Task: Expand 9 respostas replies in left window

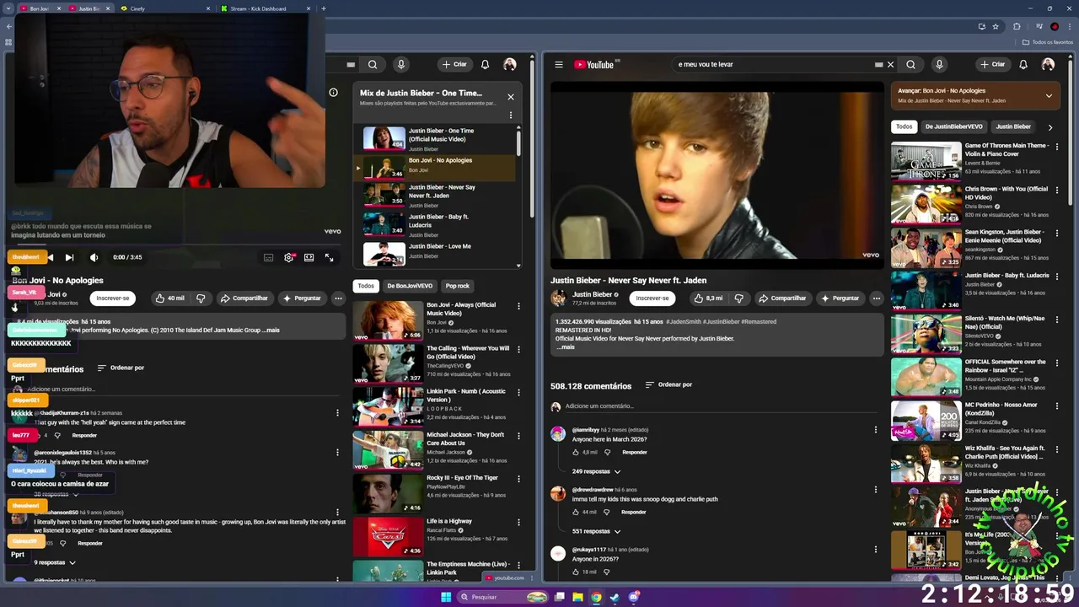Action: tap(55, 562)
